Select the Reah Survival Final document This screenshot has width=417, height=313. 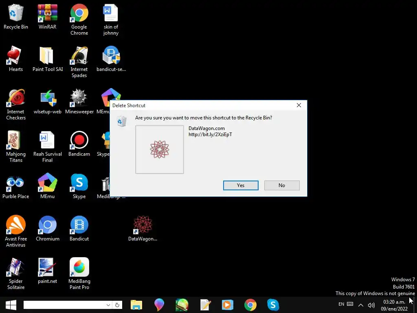tap(47, 147)
